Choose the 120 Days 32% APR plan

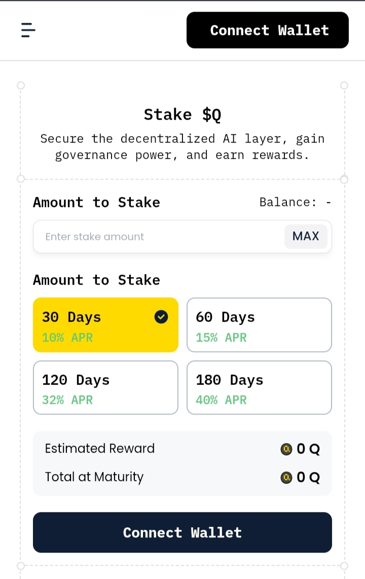tap(105, 388)
